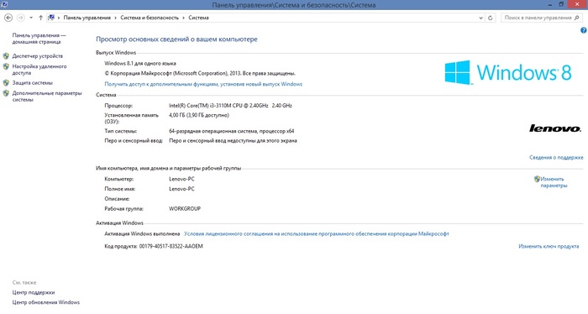588x314 pixels.
Task: Click shield icon beside 'Диспетчер устройств'
Action: 6,56
